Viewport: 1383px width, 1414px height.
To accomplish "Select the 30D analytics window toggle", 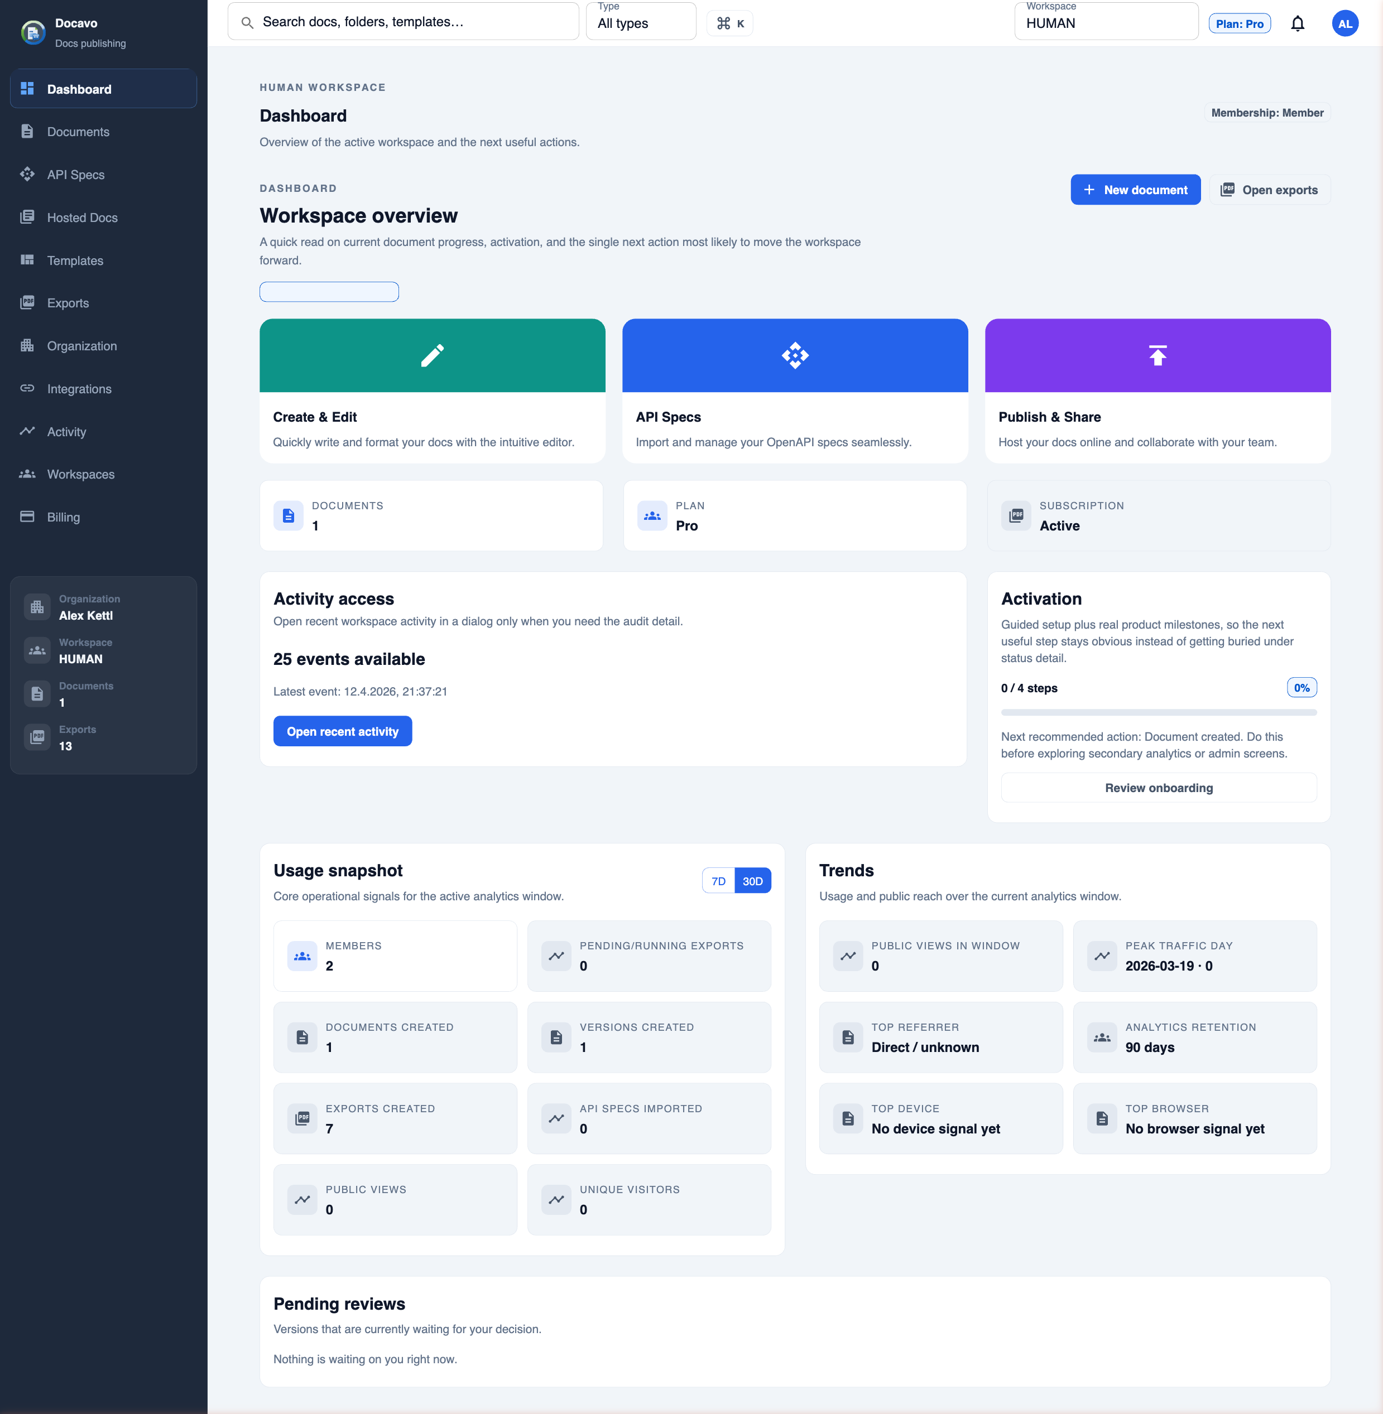I will [x=752, y=881].
